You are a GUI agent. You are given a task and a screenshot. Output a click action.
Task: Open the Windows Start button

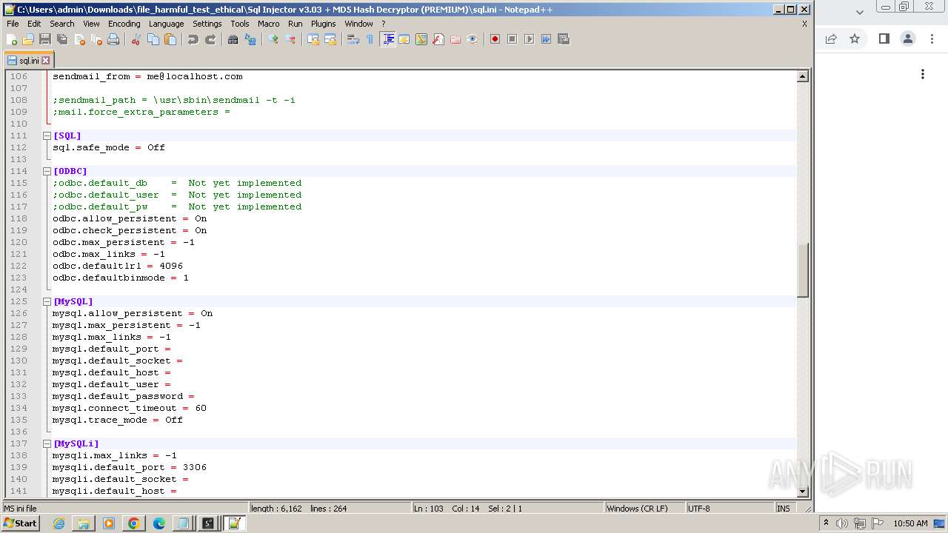coord(21,523)
